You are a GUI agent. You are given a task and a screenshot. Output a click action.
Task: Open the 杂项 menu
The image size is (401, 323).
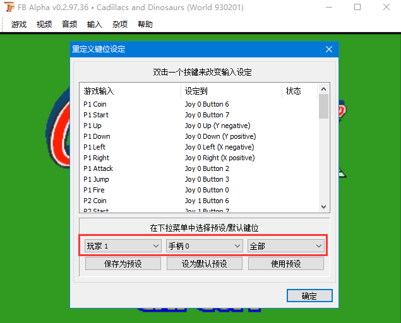tap(120, 25)
